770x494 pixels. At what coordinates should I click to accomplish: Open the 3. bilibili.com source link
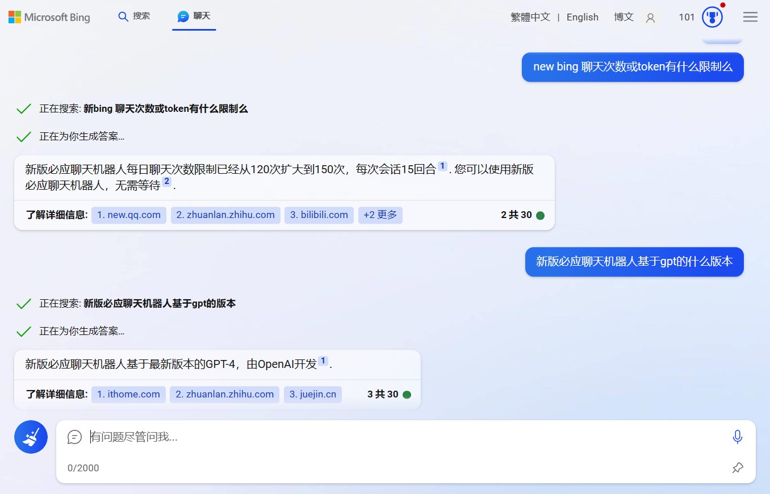point(319,215)
